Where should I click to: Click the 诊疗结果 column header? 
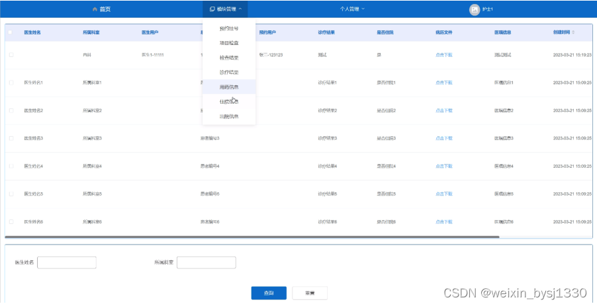tap(326, 32)
